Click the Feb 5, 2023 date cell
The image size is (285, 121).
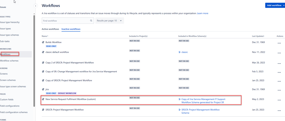pyautogui.click(x=258, y=71)
